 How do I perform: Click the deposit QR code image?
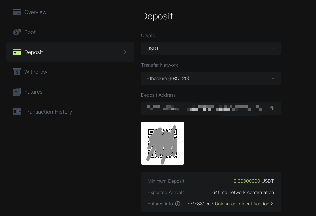point(162,143)
